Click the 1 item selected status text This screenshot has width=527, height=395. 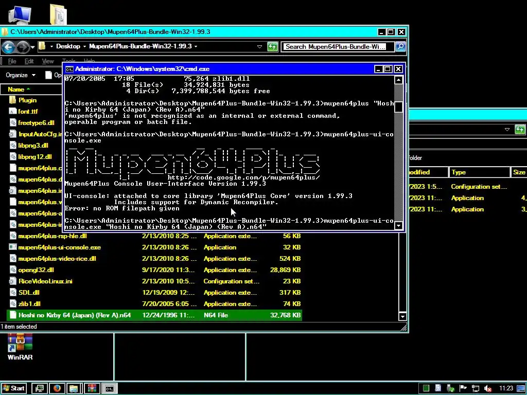click(19, 327)
